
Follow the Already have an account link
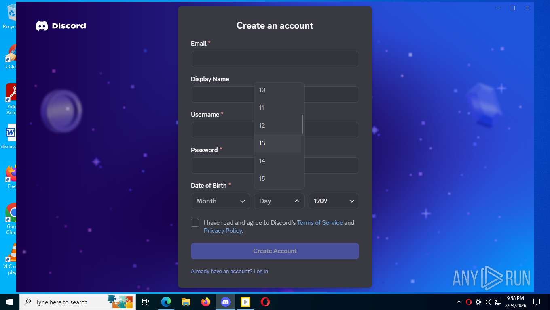[x=229, y=272]
